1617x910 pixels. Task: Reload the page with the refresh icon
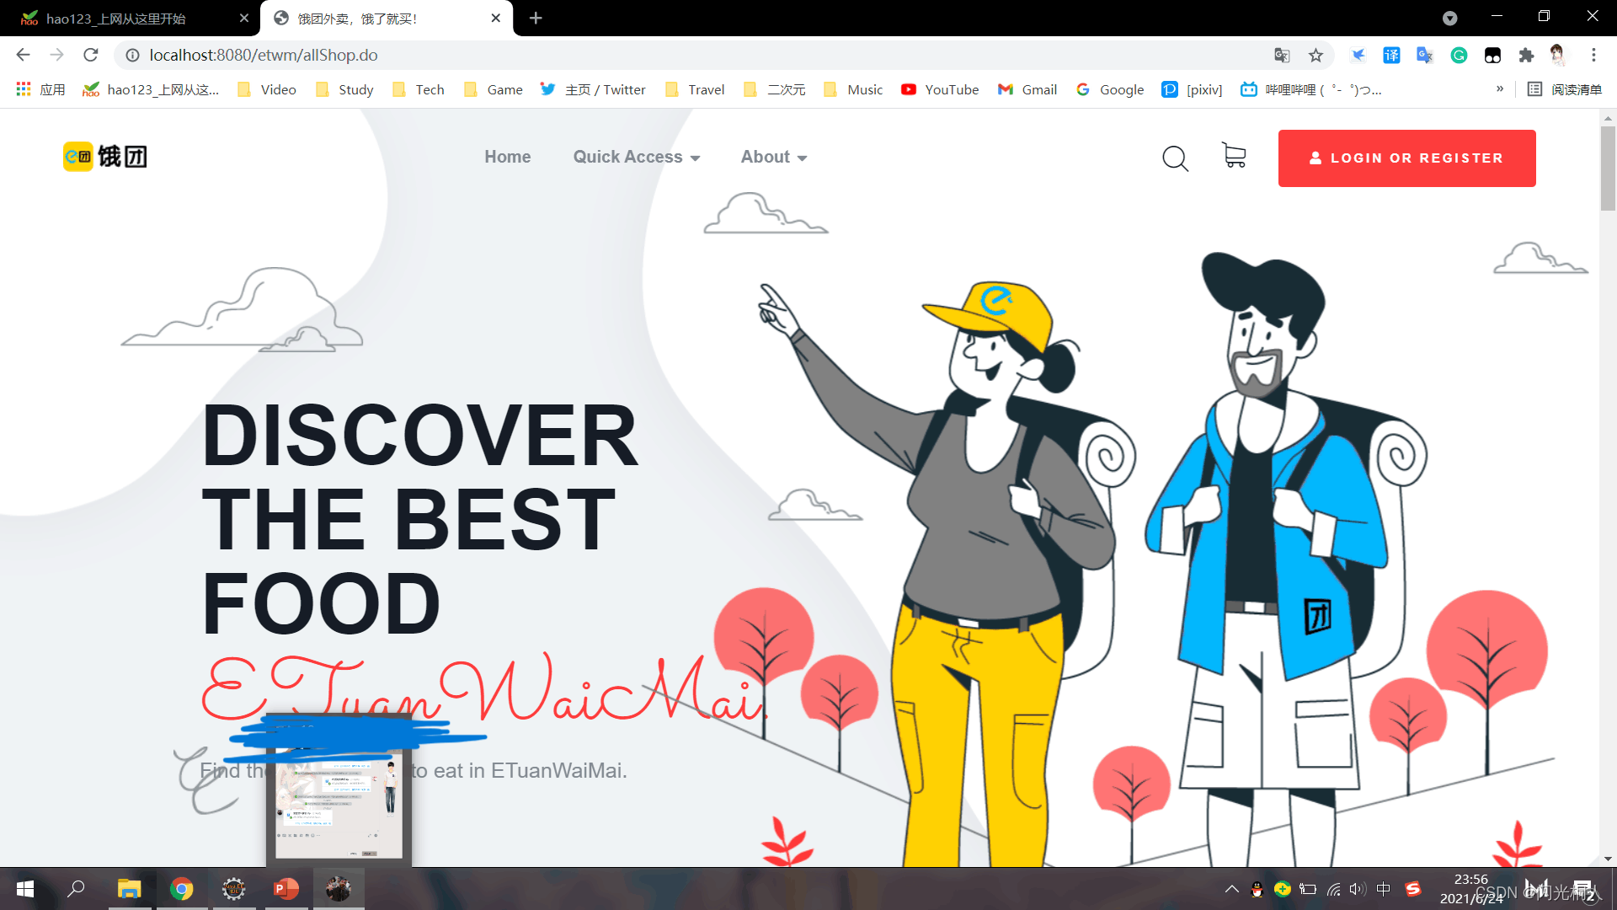click(x=91, y=56)
